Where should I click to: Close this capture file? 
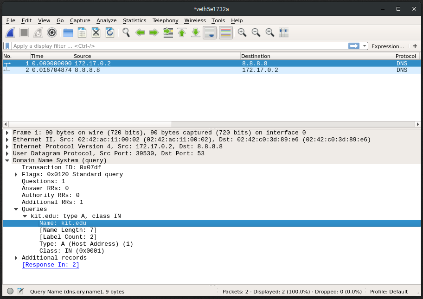pyautogui.click(x=96, y=32)
